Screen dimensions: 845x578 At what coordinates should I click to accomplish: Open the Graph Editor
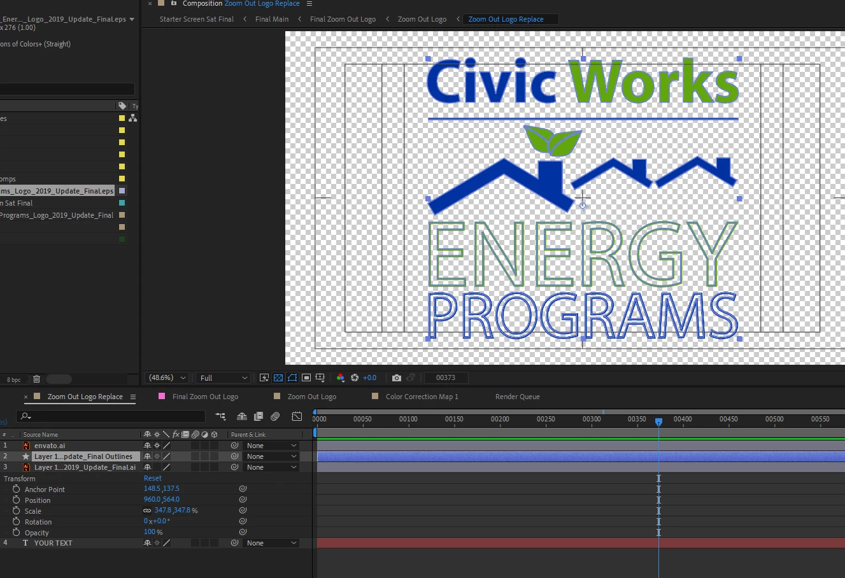pos(297,416)
